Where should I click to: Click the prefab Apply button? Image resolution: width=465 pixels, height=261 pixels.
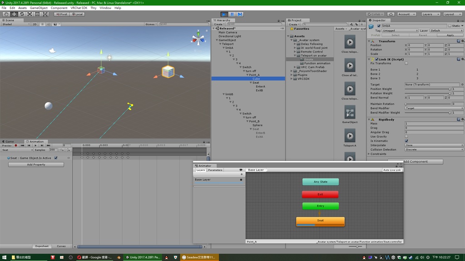pyautogui.click(x=450, y=35)
